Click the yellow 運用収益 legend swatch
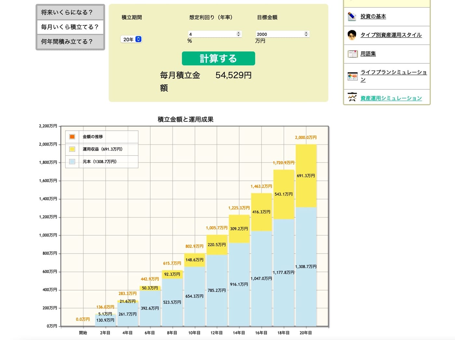This screenshot has height=340, width=455. 72,149
